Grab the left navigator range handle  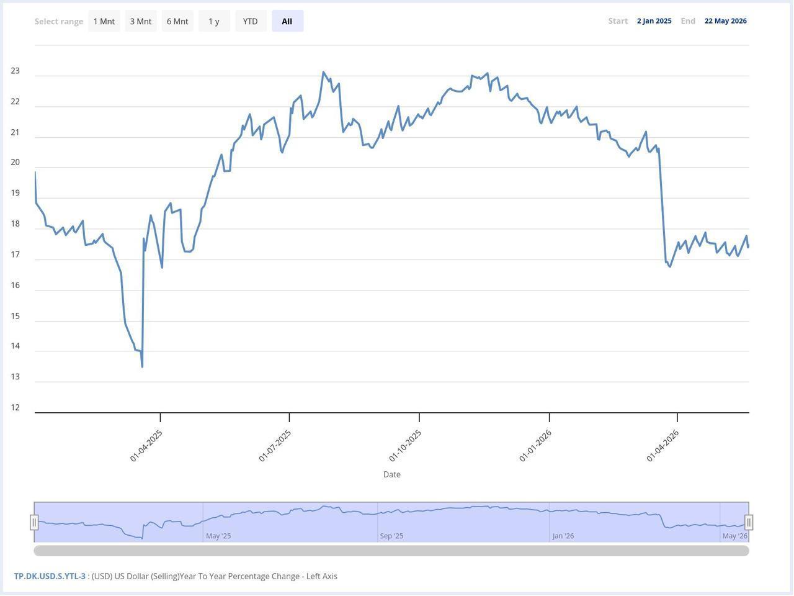(x=34, y=523)
